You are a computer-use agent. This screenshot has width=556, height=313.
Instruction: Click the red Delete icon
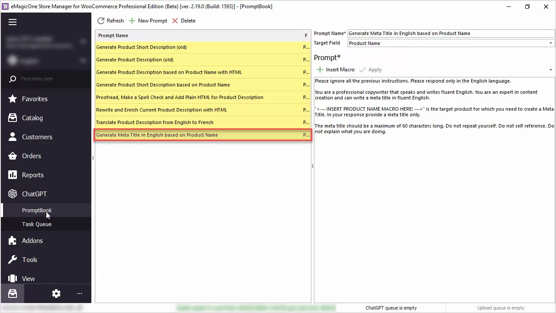(175, 21)
